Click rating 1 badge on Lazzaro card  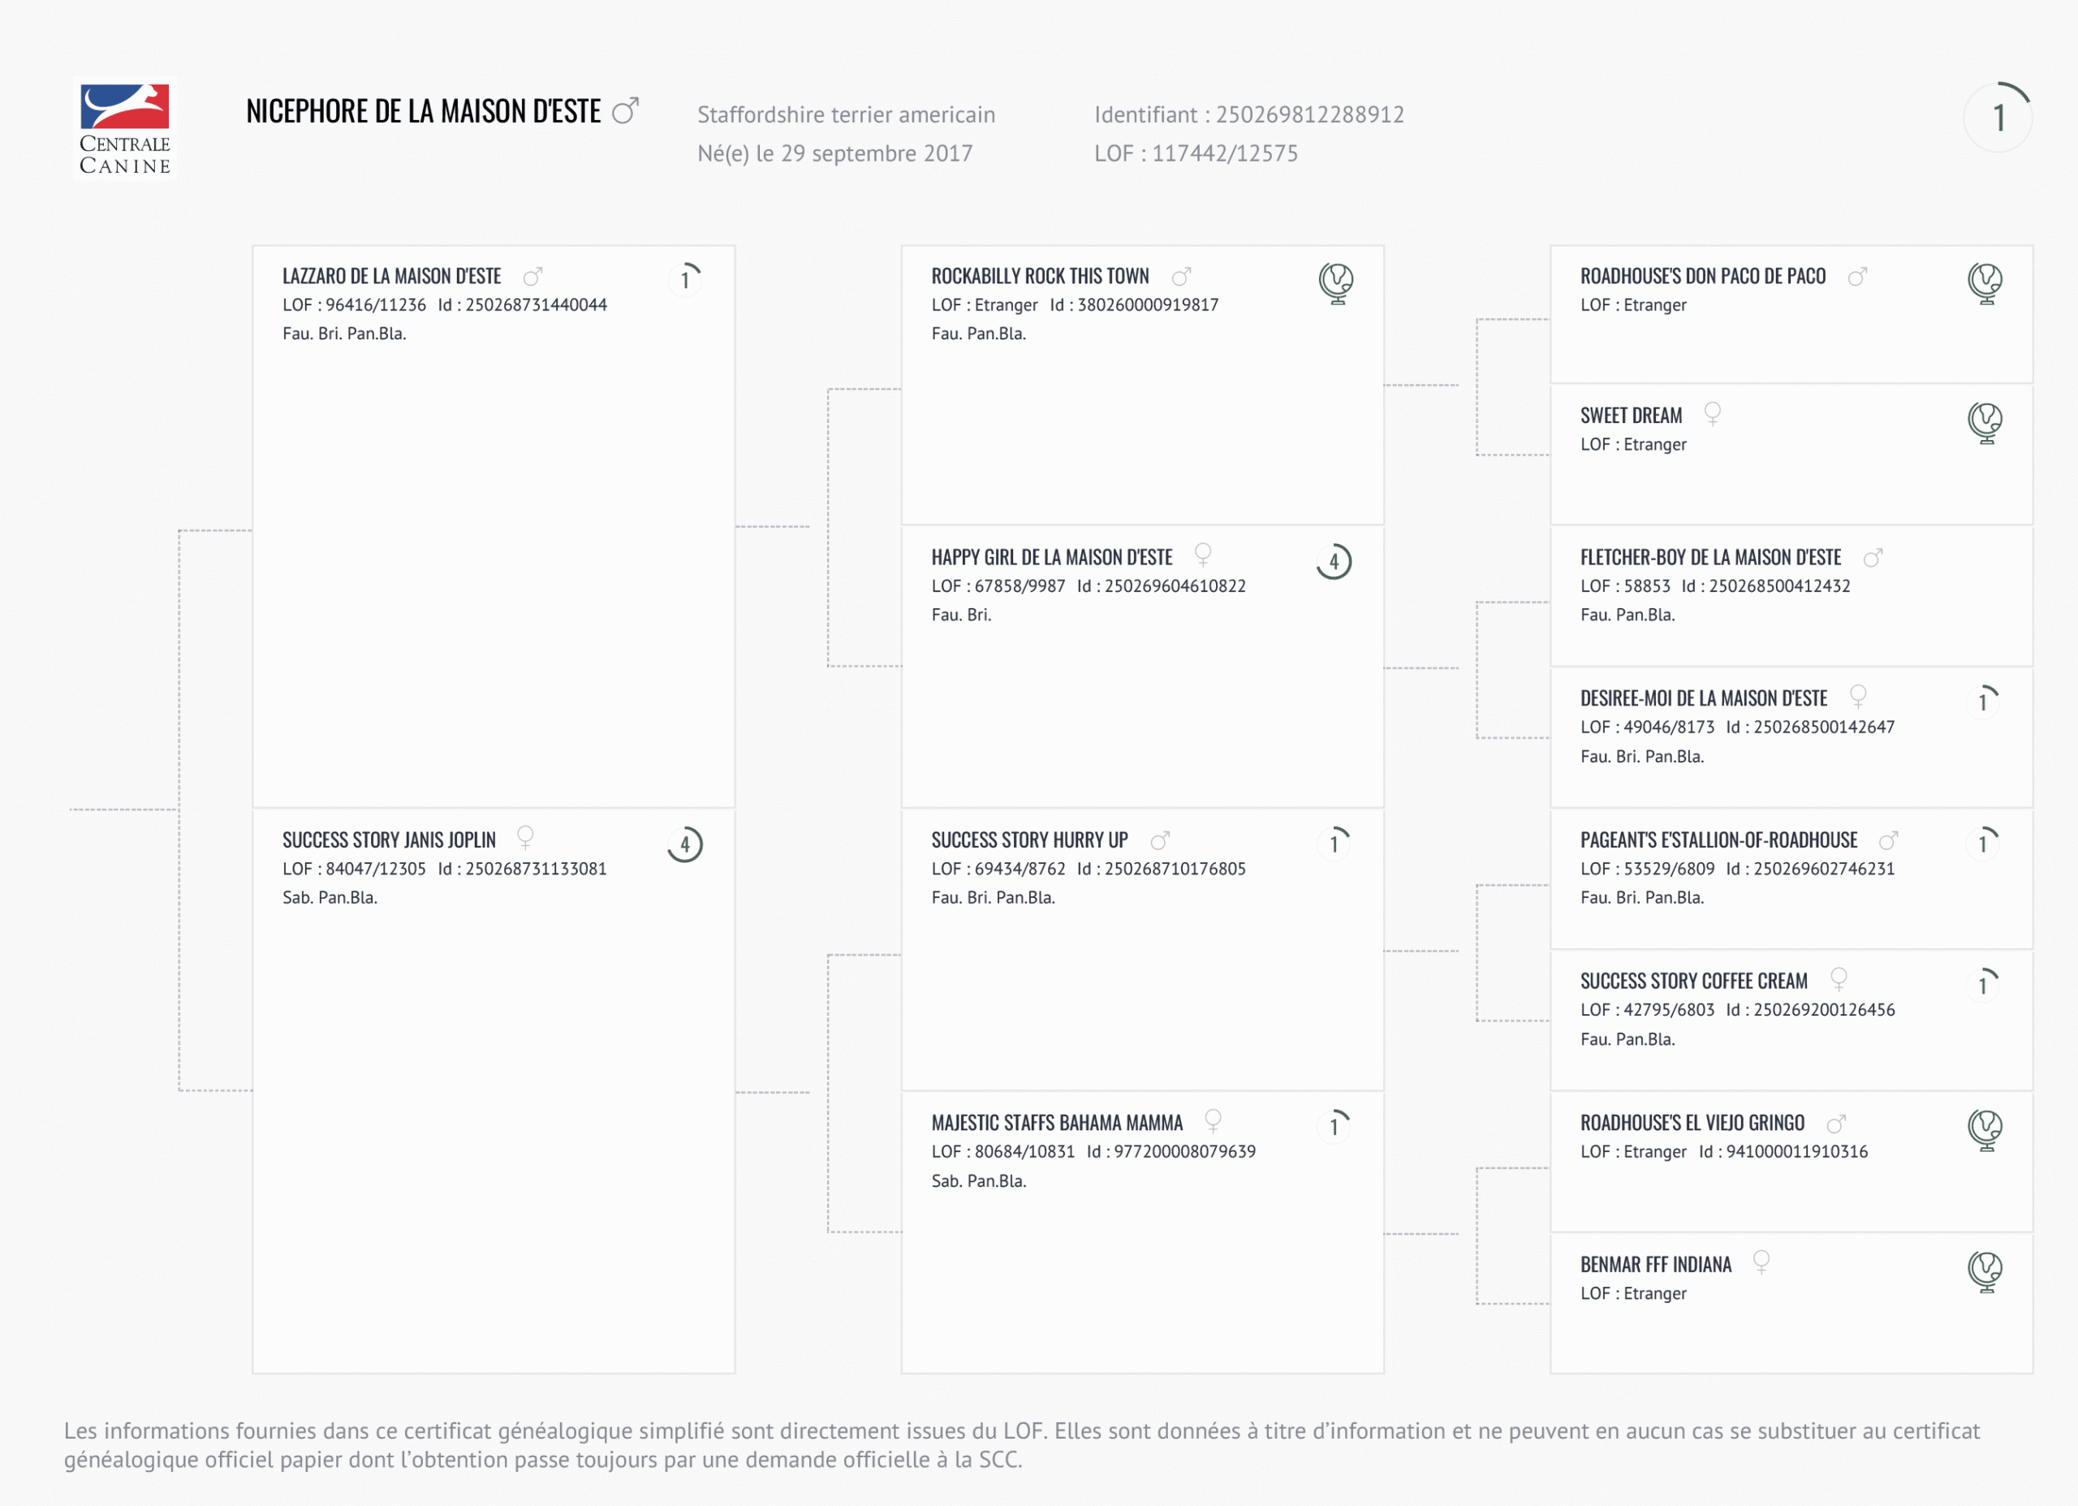(x=685, y=278)
